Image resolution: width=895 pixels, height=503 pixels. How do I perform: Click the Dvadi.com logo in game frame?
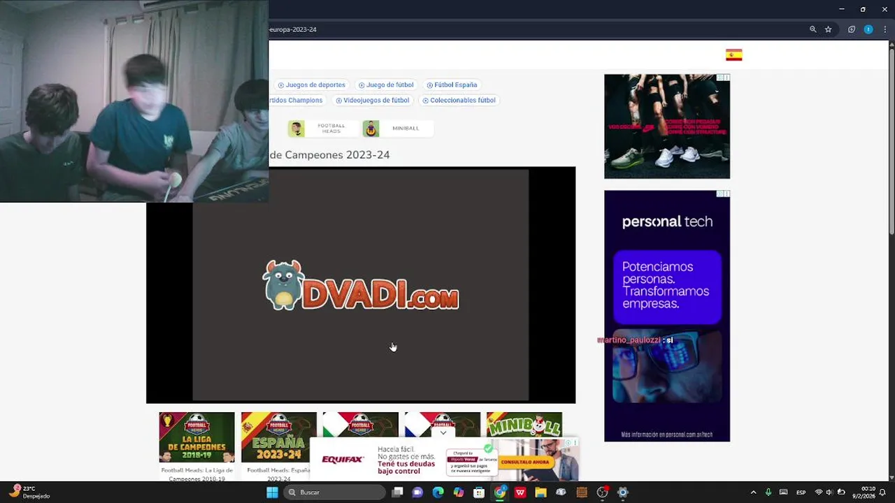(361, 285)
